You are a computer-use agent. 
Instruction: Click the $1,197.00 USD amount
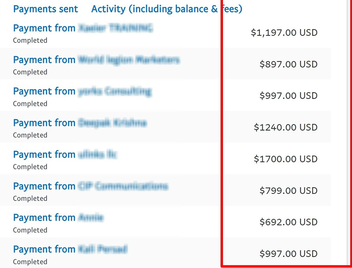(x=284, y=33)
